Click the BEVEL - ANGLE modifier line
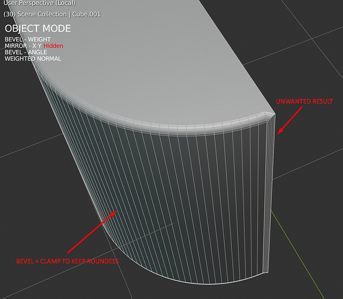Screen dimensions: 343x299 point(26,52)
